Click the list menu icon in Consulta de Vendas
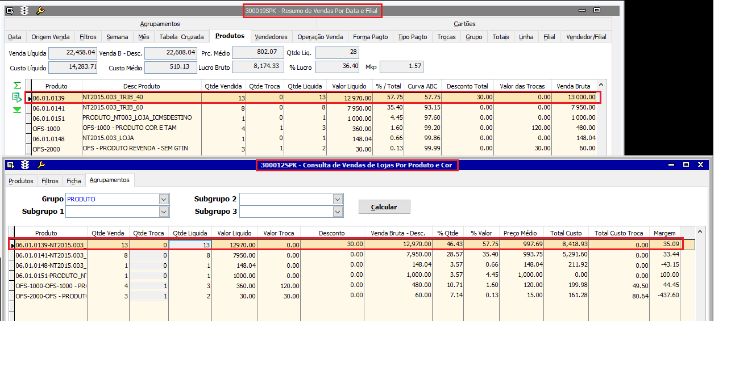Viewport: 756px width, 388px height. click(x=10, y=165)
